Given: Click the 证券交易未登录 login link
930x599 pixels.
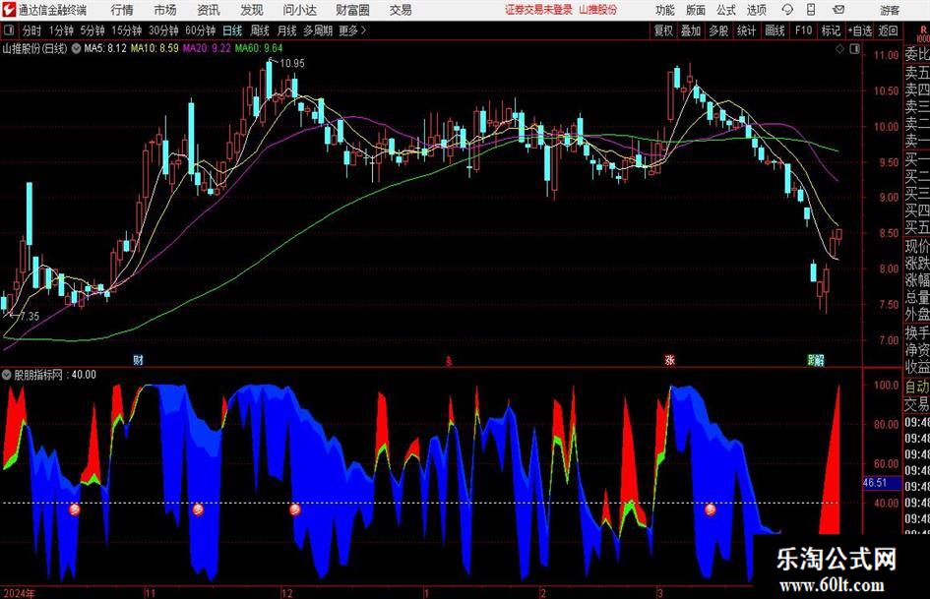Looking at the screenshot, I should click(538, 10).
